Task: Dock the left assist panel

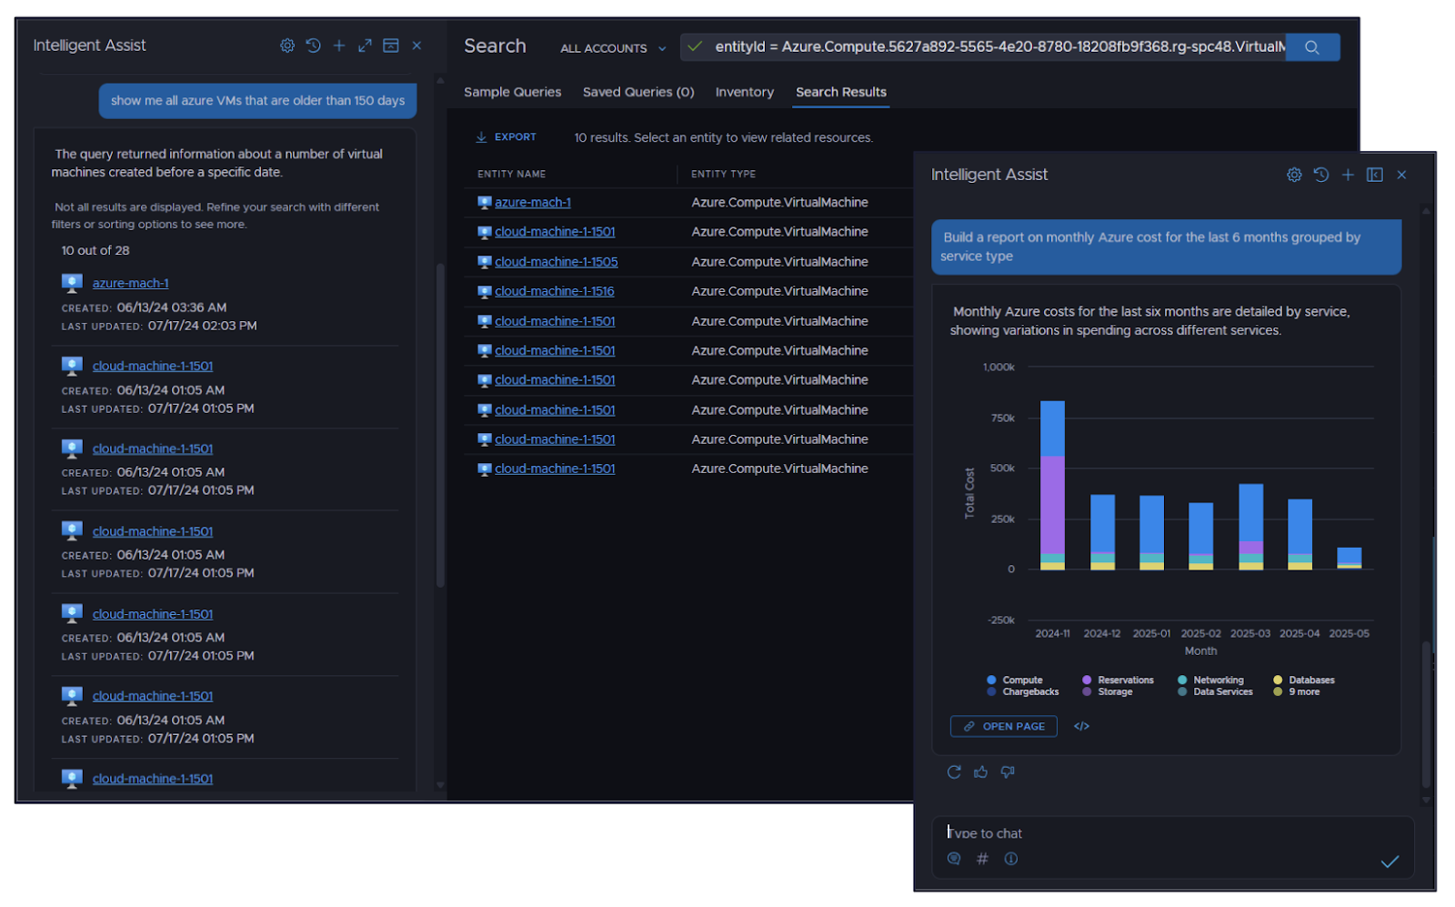Action: click(x=391, y=45)
